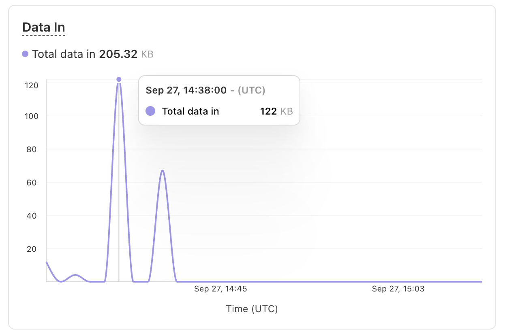Click the Total data in legend label

[x=64, y=54]
